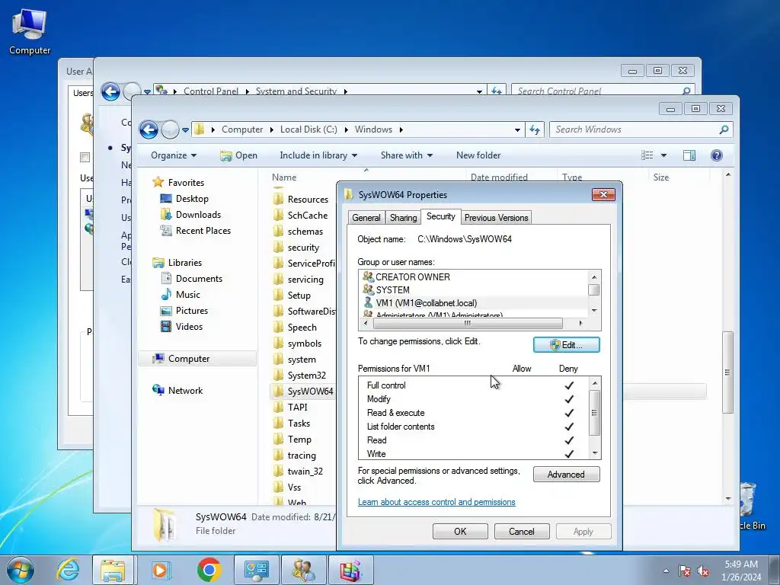Expand breadcrumb arrow after Windows
The image size is (780, 585).
click(401, 129)
